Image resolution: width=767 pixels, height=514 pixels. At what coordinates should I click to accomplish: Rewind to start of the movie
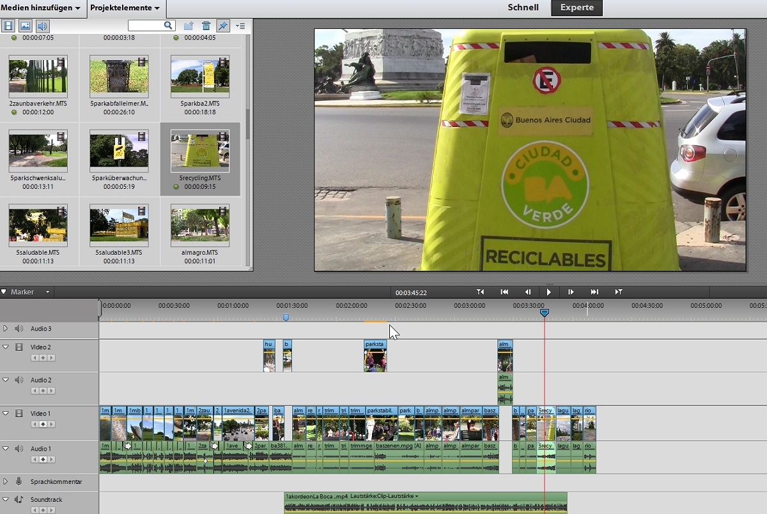click(x=504, y=292)
